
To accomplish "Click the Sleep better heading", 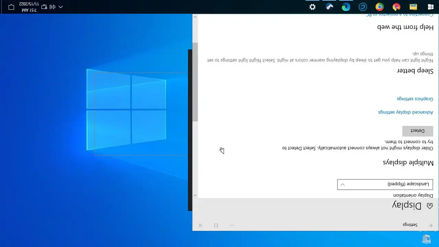I will click(x=415, y=70).
